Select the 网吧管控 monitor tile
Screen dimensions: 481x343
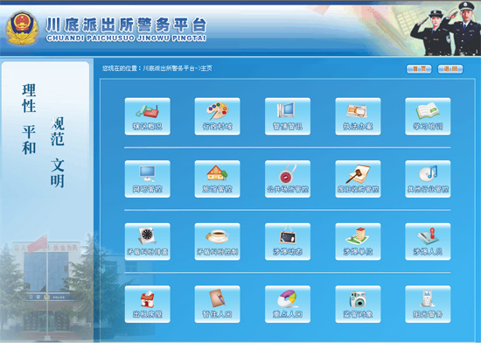click(x=148, y=178)
